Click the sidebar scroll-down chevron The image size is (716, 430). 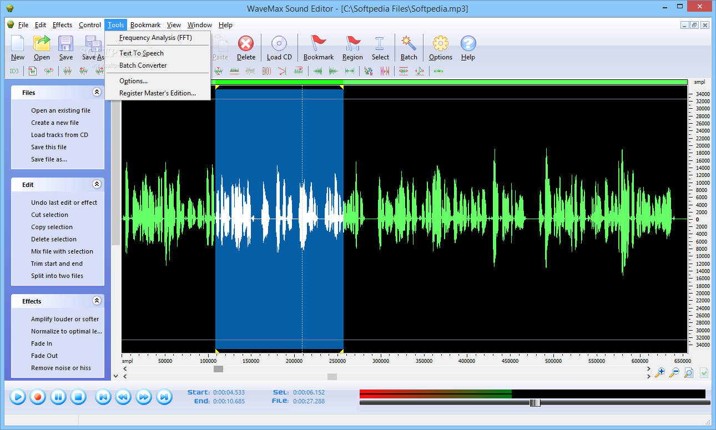click(115, 376)
